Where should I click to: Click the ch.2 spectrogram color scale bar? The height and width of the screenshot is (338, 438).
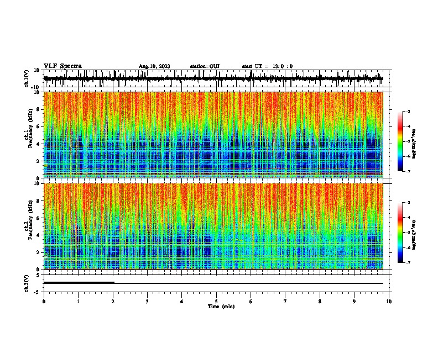pyautogui.click(x=400, y=233)
